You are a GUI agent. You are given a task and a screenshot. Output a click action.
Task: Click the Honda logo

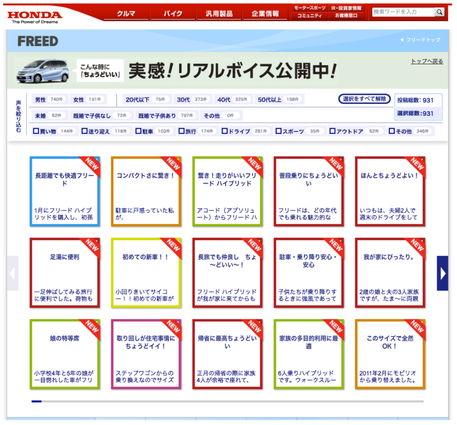[34, 17]
